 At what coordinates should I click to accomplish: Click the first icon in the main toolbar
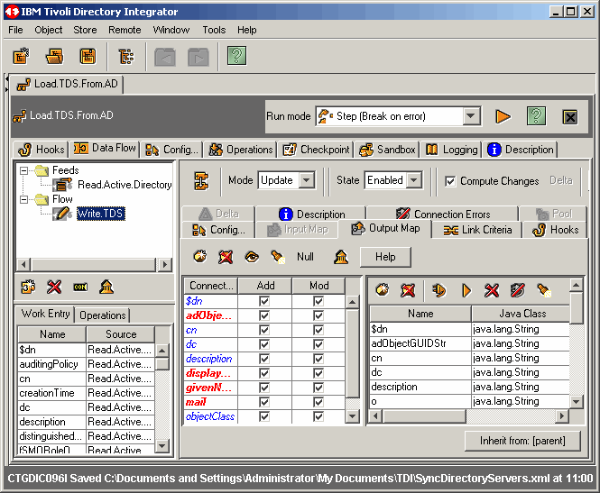(22, 56)
